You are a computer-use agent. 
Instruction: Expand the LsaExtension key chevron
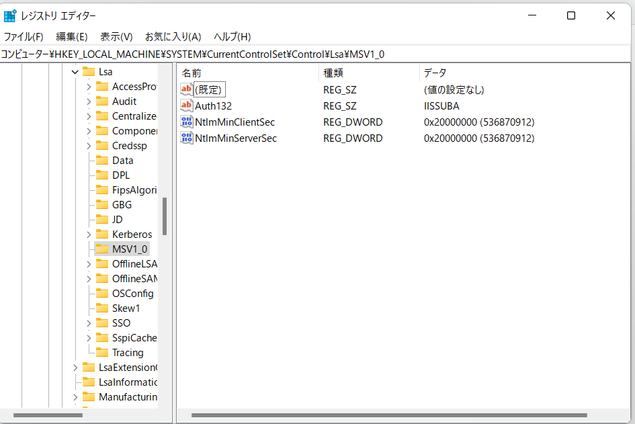pyautogui.click(x=75, y=368)
